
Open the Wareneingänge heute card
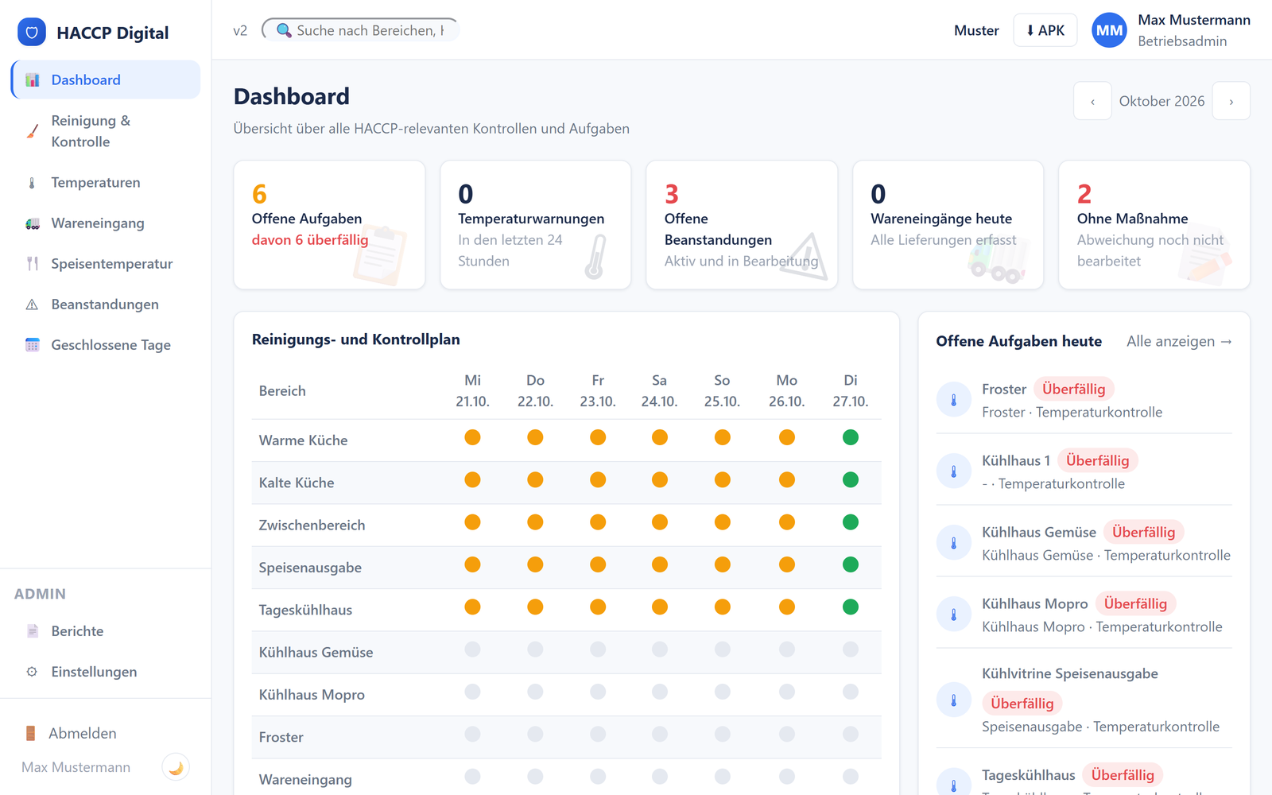tap(948, 225)
